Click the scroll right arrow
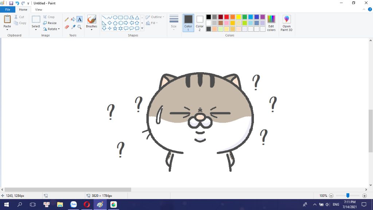 point(366,190)
